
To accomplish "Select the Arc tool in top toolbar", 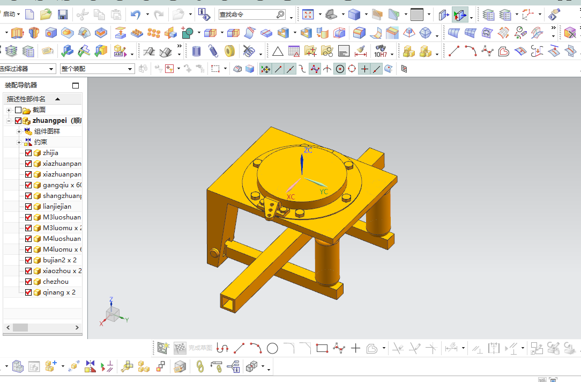I will [x=471, y=51].
